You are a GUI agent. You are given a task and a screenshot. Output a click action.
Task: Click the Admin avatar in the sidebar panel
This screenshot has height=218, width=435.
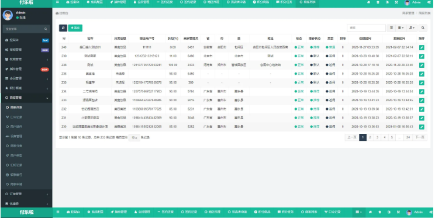tap(8, 15)
